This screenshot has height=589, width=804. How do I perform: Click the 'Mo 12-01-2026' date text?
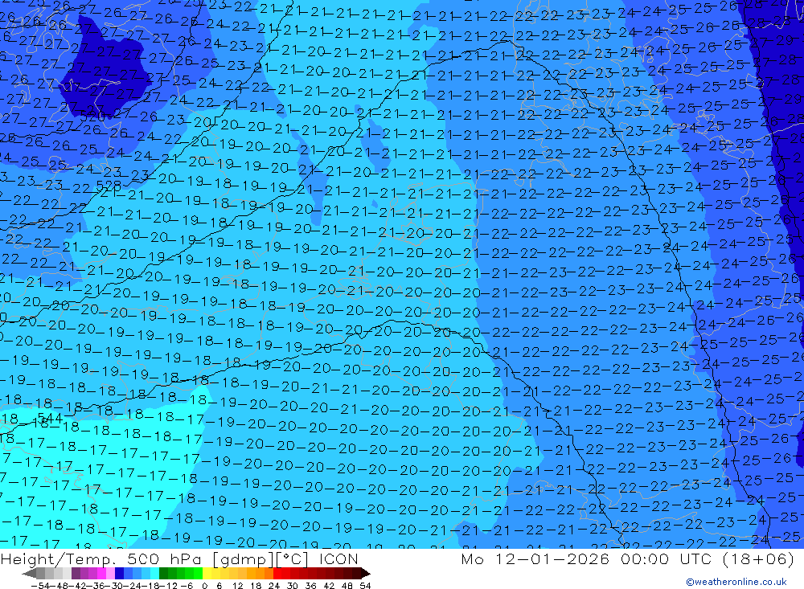(535, 558)
